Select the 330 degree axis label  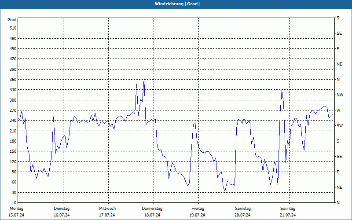pos(13,90)
